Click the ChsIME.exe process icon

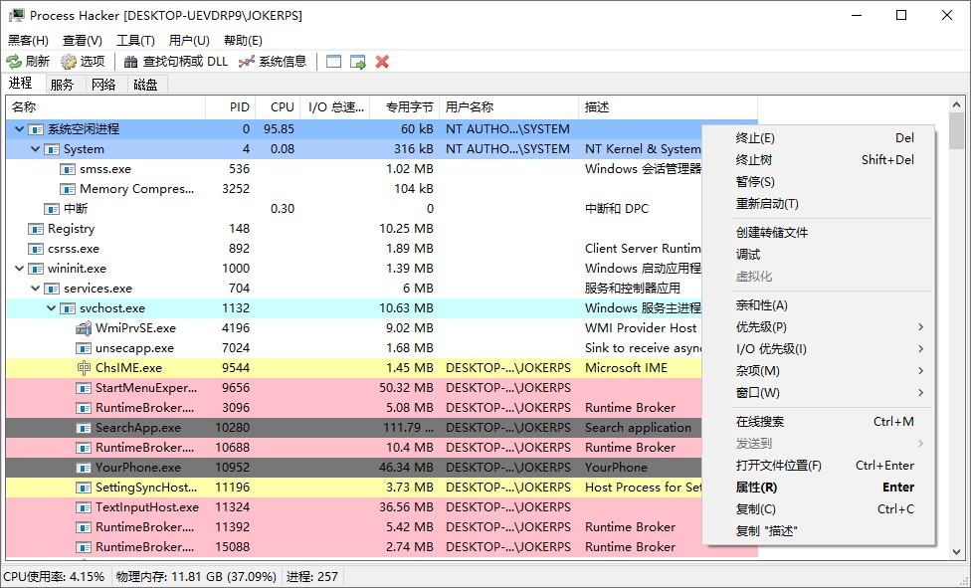83,367
